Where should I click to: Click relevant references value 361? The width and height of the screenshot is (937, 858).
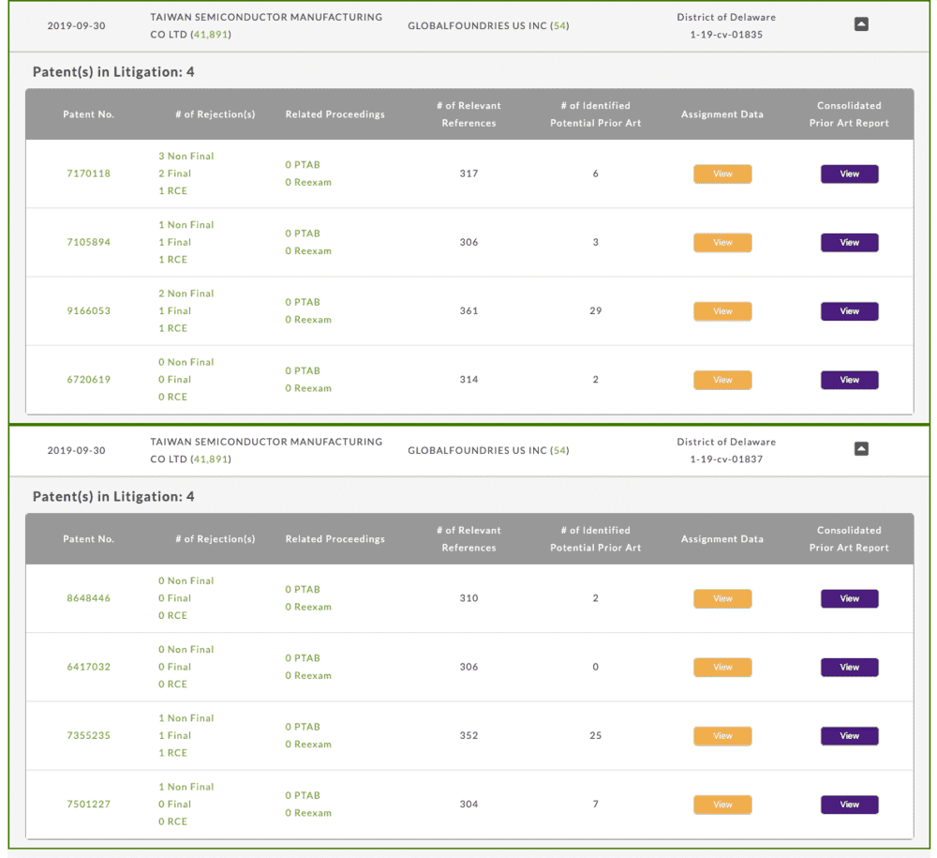tap(468, 311)
